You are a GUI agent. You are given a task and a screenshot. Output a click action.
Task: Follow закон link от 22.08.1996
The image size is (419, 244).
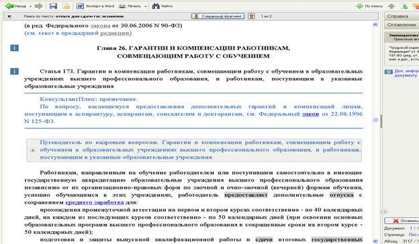pyautogui.click(x=310, y=114)
